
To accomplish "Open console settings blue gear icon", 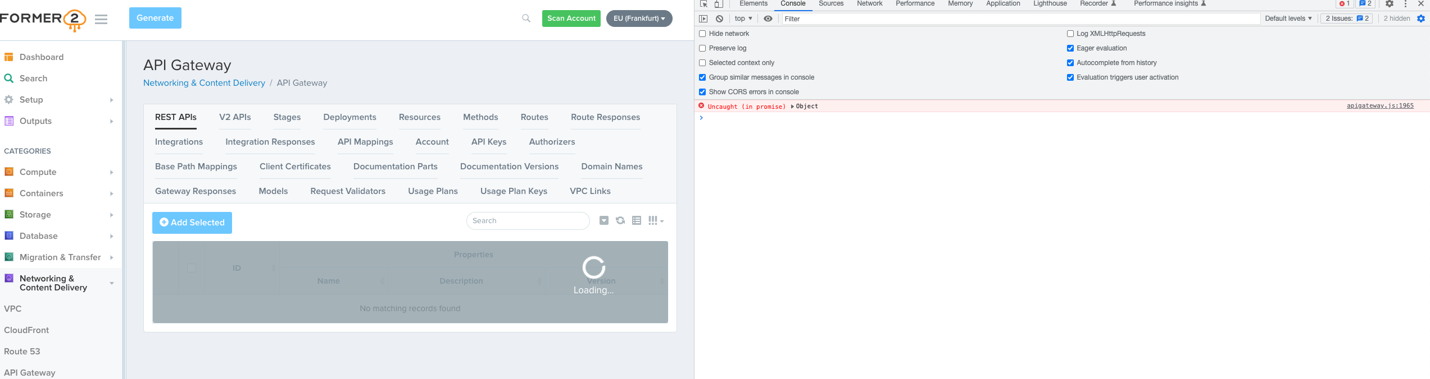I will (x=1421, y=19).
